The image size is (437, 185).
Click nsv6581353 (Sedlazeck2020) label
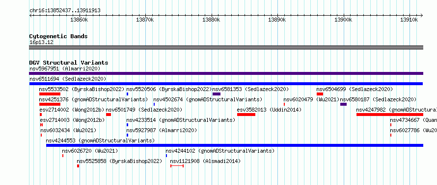click(250, 89)
